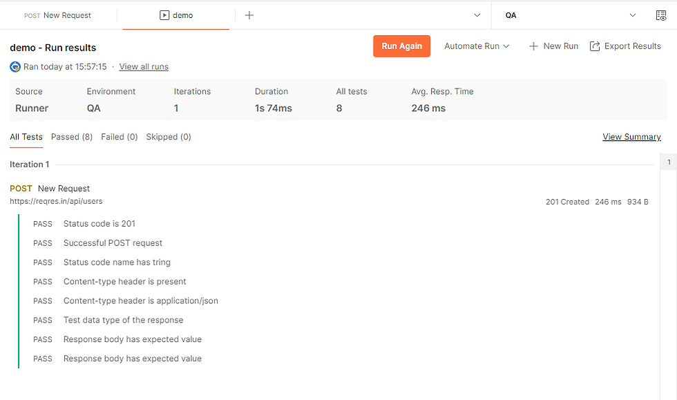The height and width of the screenshot is (400, 677).
Task: Click the Iteration 1 heading
Action: tap(29, 164)
